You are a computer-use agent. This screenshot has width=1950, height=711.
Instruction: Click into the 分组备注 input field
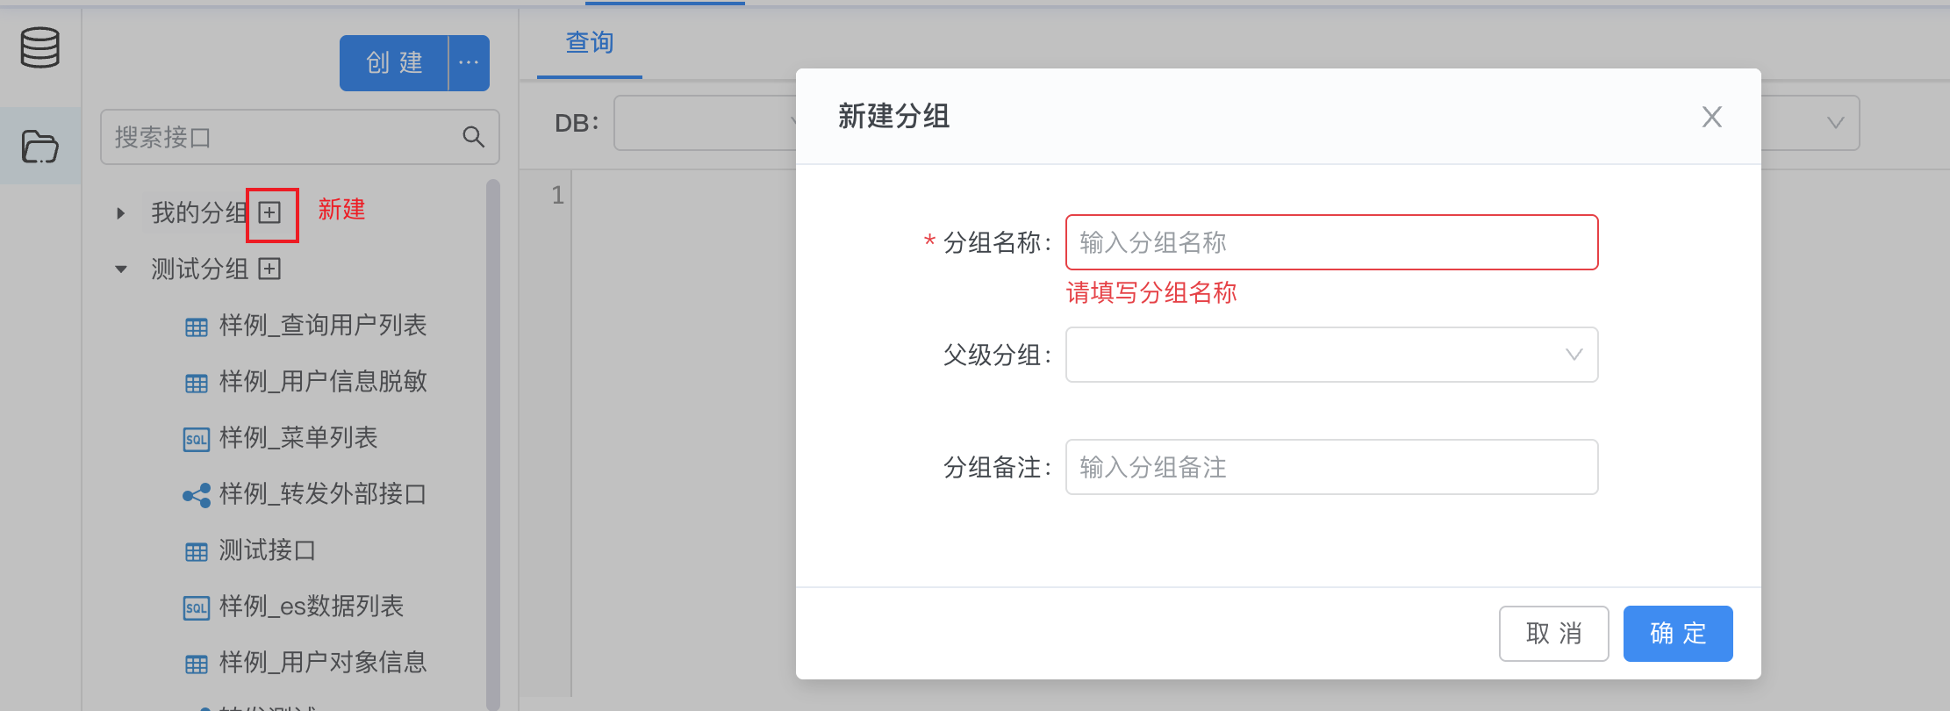[1330, 467]
